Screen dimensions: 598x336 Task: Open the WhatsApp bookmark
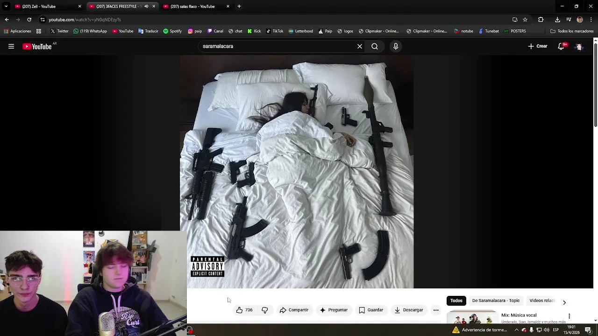(90, 31)
